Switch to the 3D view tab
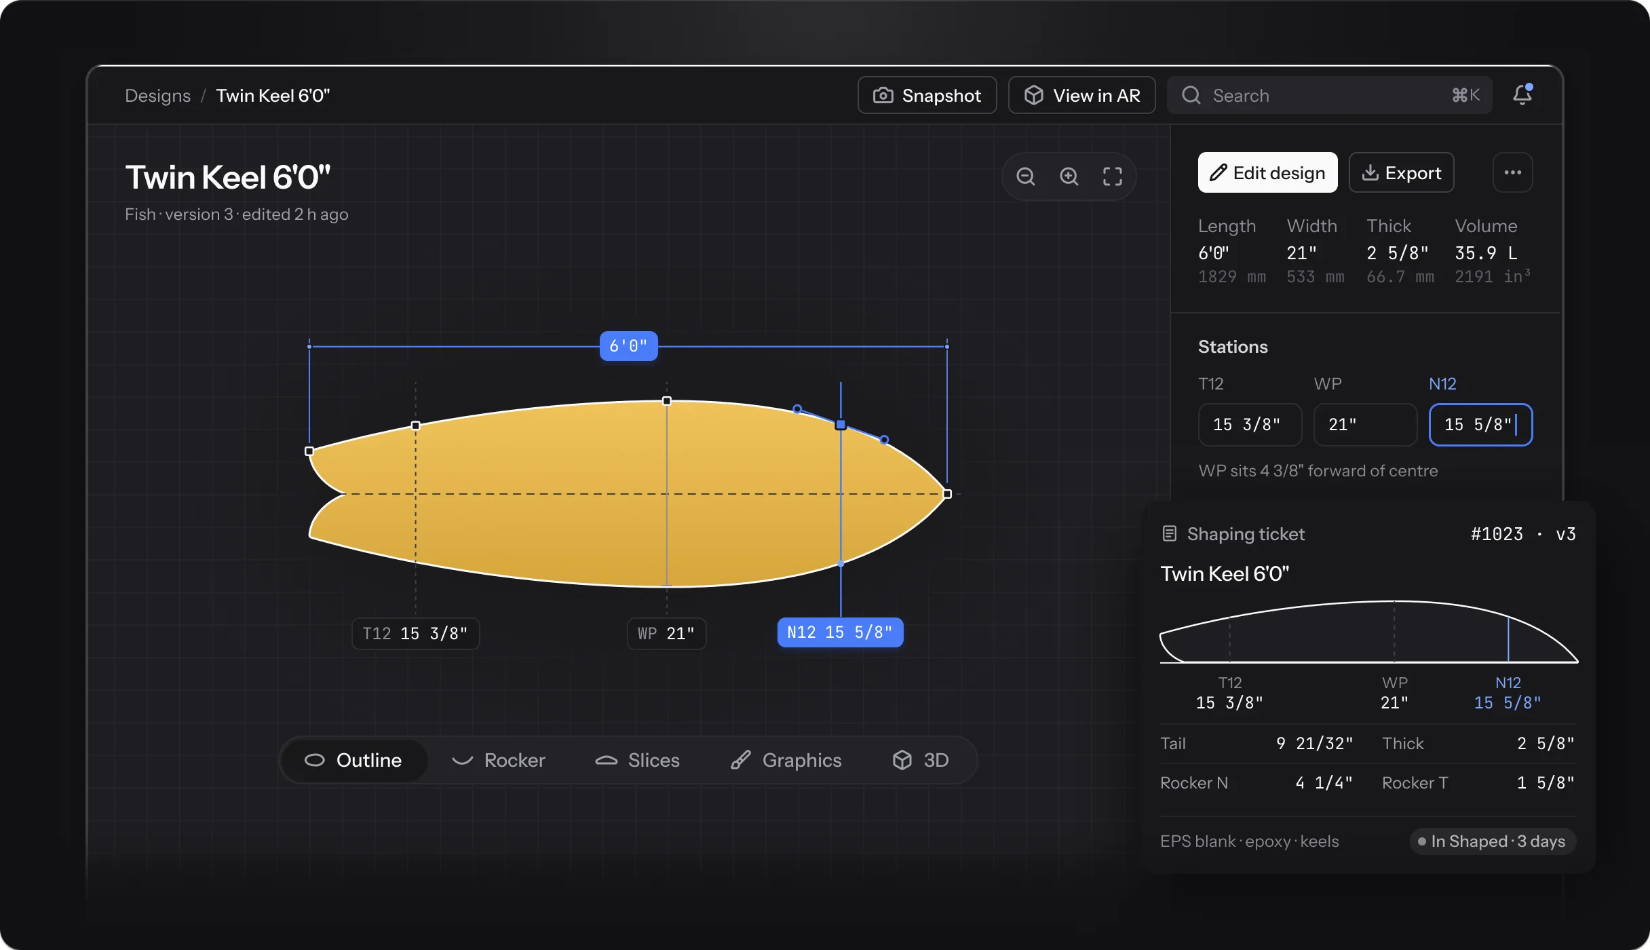 pos(921,760)
